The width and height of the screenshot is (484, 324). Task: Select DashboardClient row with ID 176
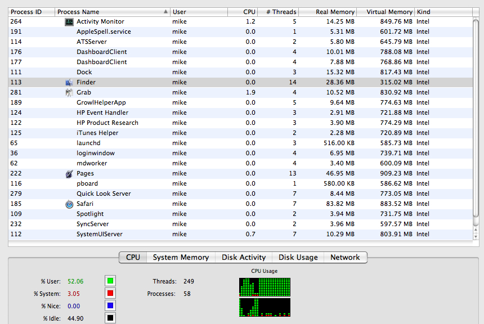(x=240, y=52)
